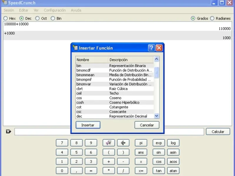235x176 pixels.
Task: Click the clear expression icon left of the input field
Action: (9, 131)
